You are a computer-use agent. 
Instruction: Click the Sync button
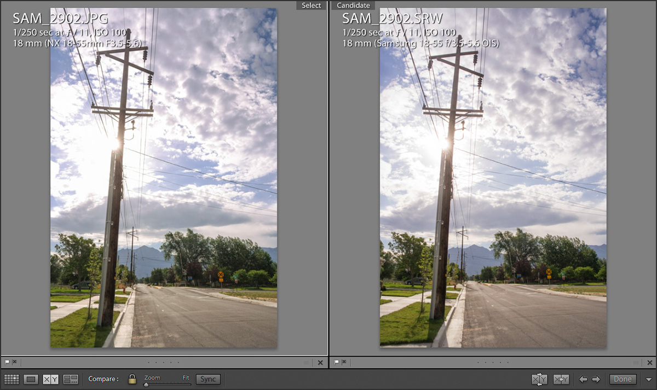click(x=208, y=379)
